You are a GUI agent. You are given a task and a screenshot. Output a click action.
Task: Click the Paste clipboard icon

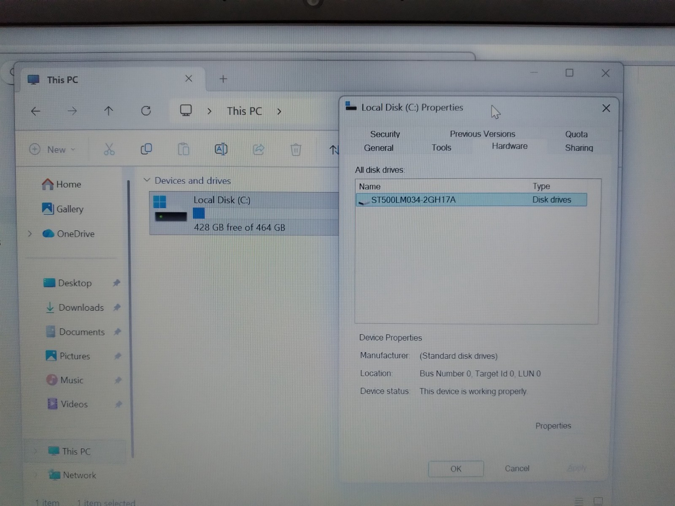click(184, 149)
